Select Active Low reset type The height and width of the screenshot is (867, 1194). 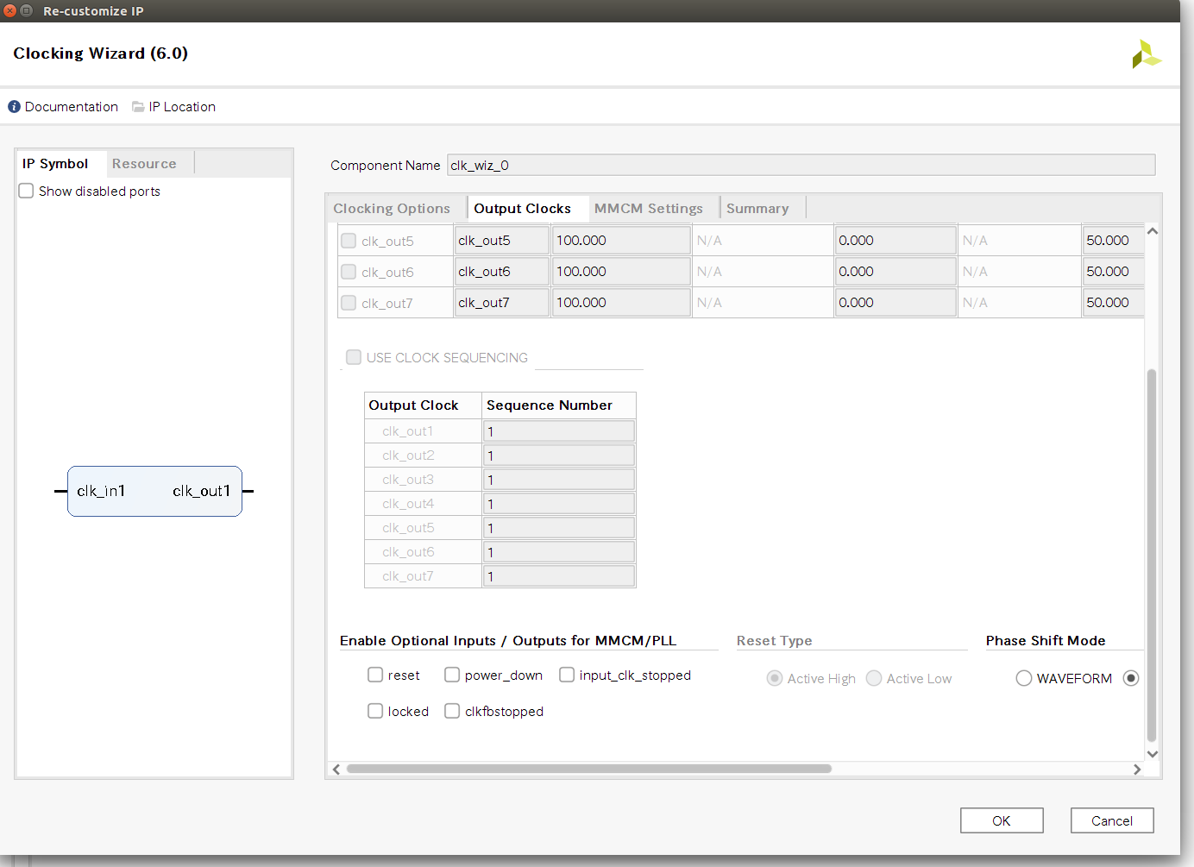(x=874, y=678)
